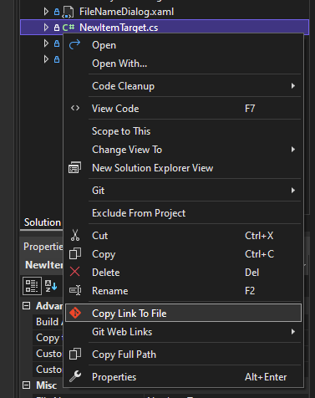
Task: Select the FileNameDialog.xaml file
Action: click(x=126, y=12)
